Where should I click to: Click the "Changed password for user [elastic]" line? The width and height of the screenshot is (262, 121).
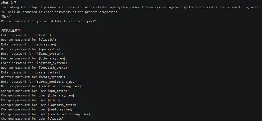click(32, 119)
